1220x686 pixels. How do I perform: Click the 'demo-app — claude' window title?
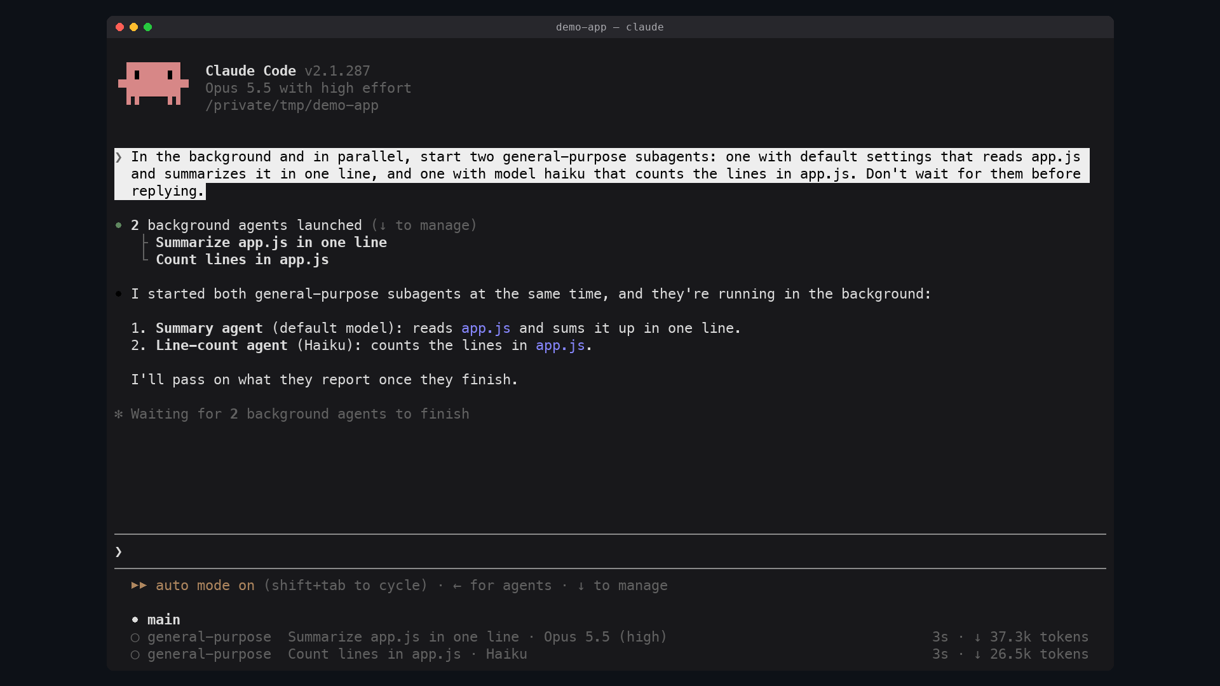point(610,27)
